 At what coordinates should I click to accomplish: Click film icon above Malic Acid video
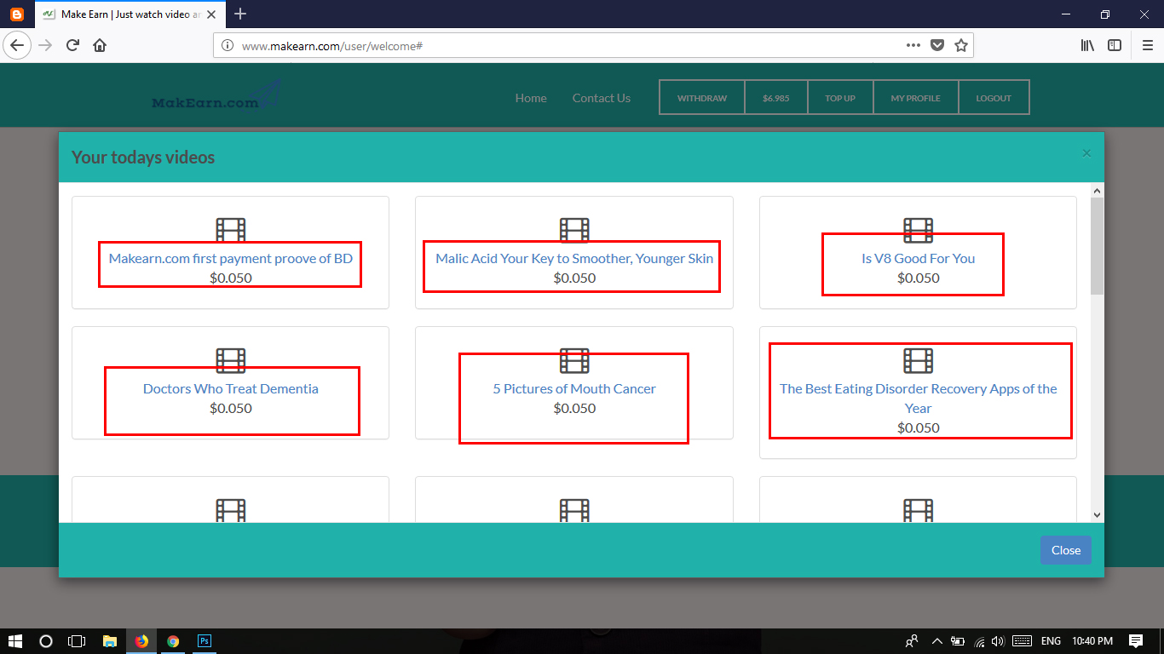(x=574, y=230)
